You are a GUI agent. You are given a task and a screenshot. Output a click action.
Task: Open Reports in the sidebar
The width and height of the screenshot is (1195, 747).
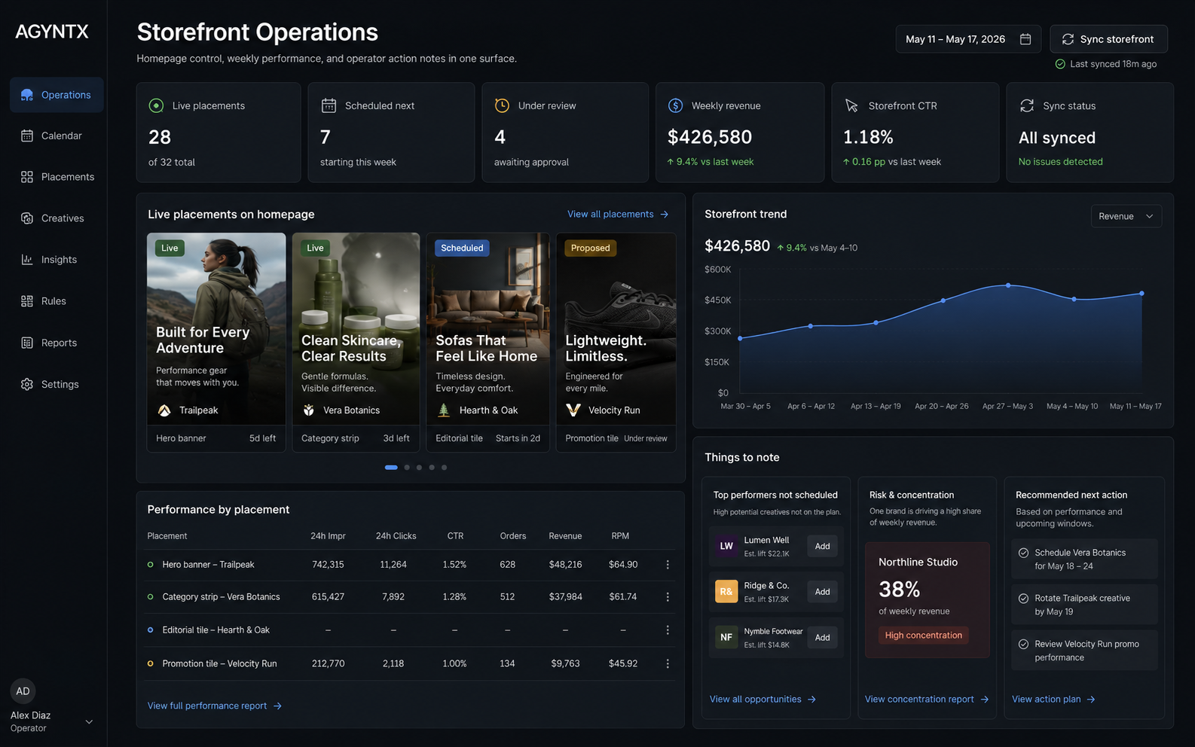[57, 343]
